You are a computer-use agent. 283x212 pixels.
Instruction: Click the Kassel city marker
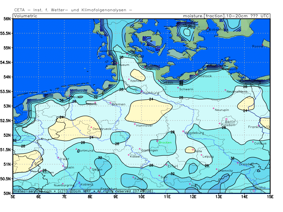pos(129,154)
